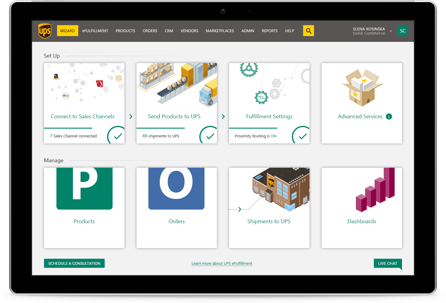The image size is (446, 303).
Task: Open Shipments to UPS label
Action: tap(269, 221)
